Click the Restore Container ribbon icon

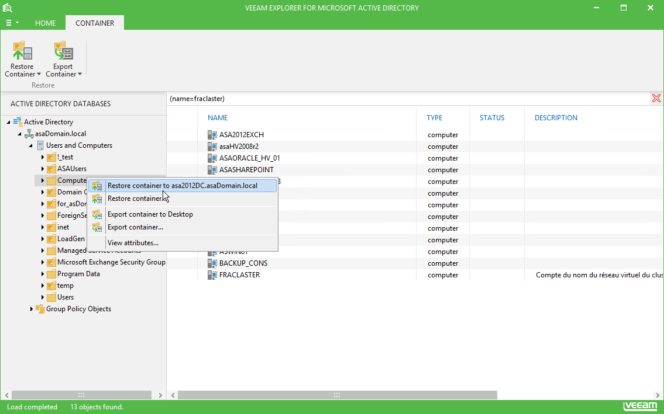[22, 51]
